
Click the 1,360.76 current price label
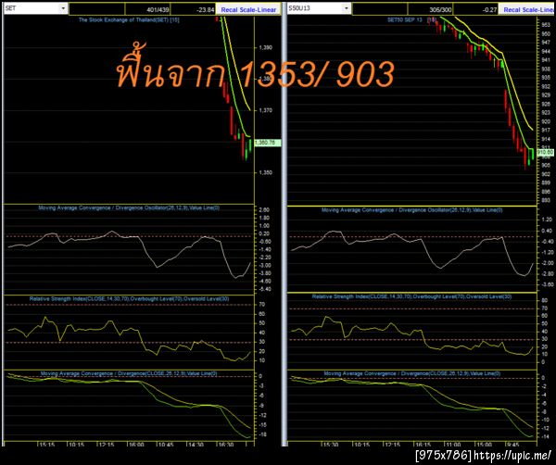(268, 143)
